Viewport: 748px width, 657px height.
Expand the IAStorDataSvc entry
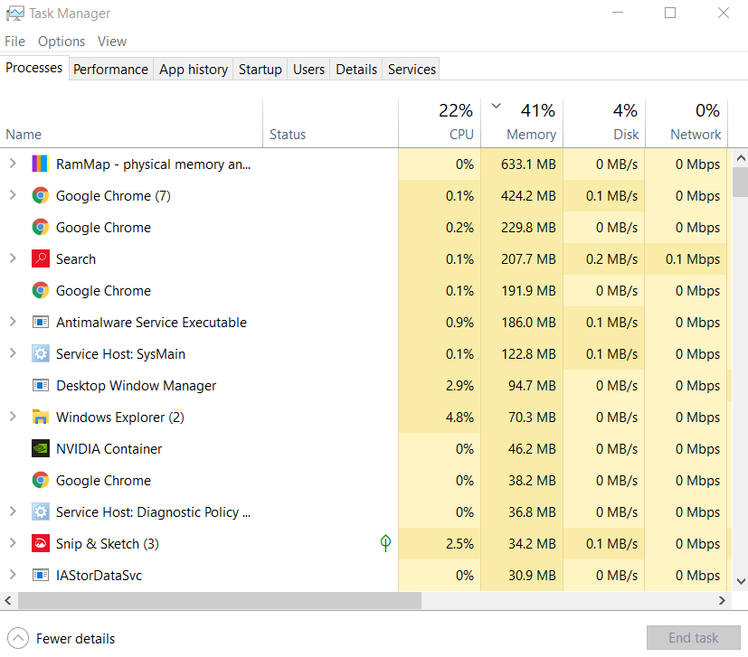[13, 575]
